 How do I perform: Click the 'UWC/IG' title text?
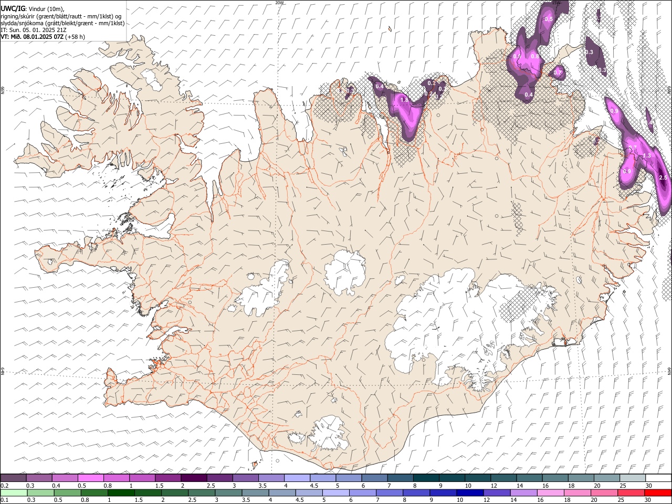point(12,9)
